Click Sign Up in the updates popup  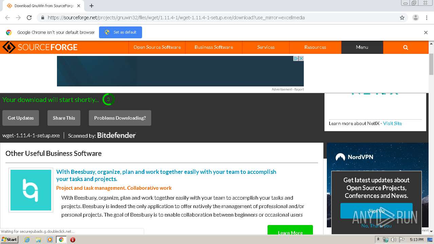[376, 211]
